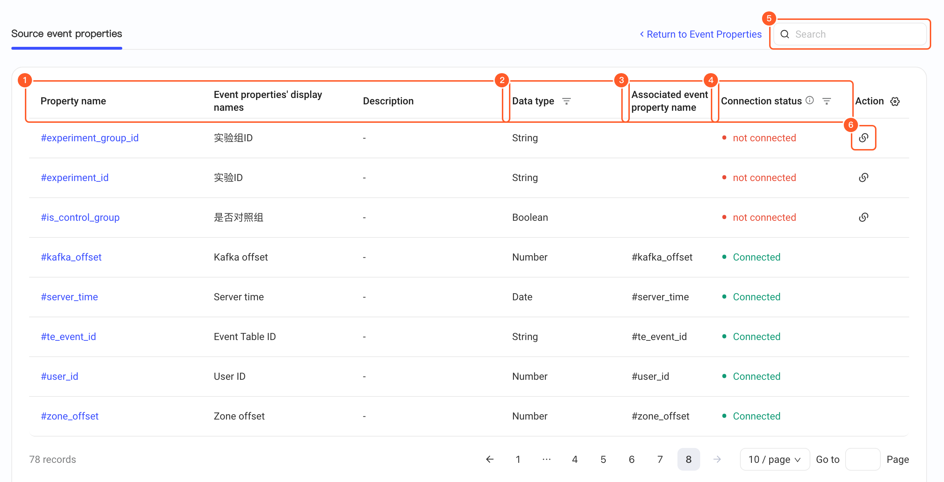Image resolution: width=944 pixels, height=482 pixels.
Task: Click the 'Boolean' data type cell
Action: [530, 217]
